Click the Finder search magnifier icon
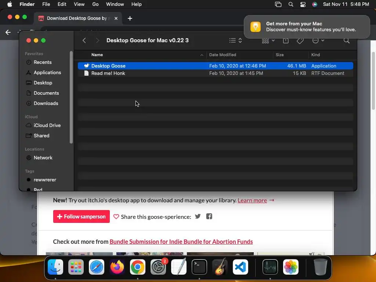The image size is (376, 282). [x=347, y=40]
